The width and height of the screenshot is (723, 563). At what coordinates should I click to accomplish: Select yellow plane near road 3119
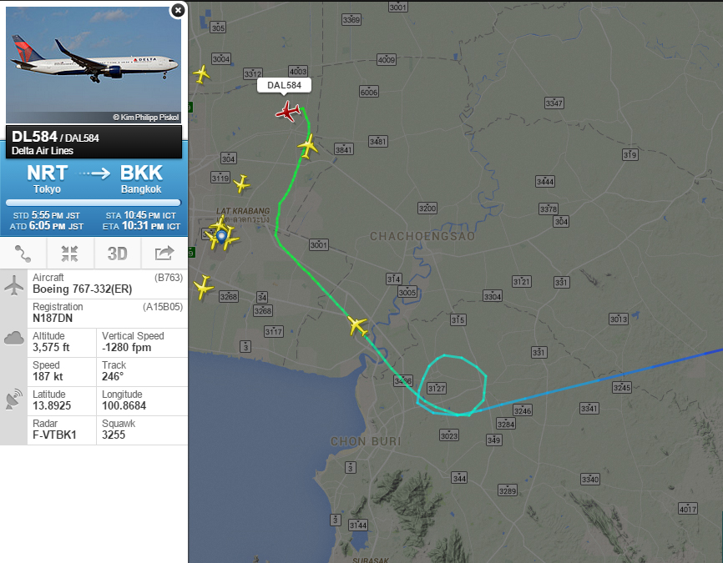(241, 183)
